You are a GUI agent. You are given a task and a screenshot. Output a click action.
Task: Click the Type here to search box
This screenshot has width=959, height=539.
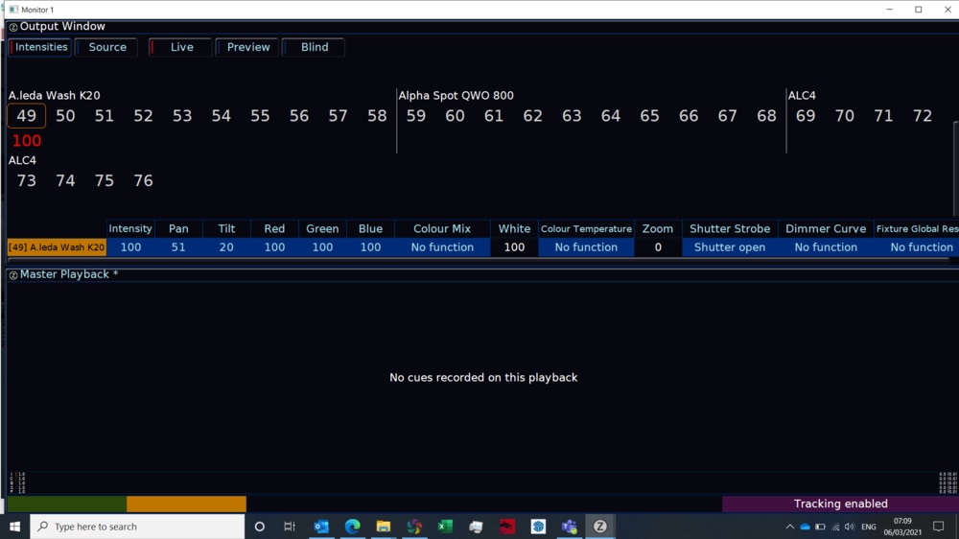(x=137, y=527)
